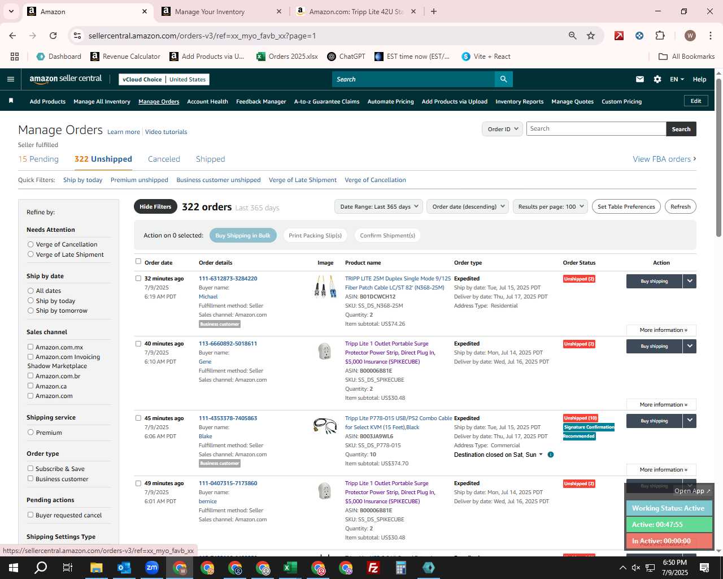
Task: Click the Hide Filters button
Action: (155, 206)
